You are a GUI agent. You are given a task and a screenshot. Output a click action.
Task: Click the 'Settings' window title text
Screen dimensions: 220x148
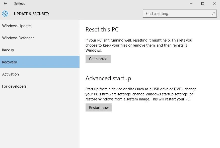20,4
